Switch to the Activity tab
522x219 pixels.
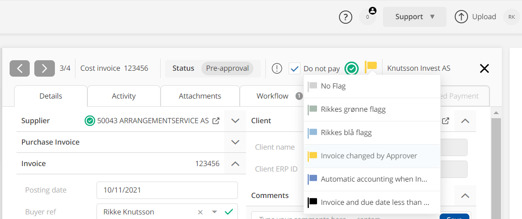(x=124, y=96)
